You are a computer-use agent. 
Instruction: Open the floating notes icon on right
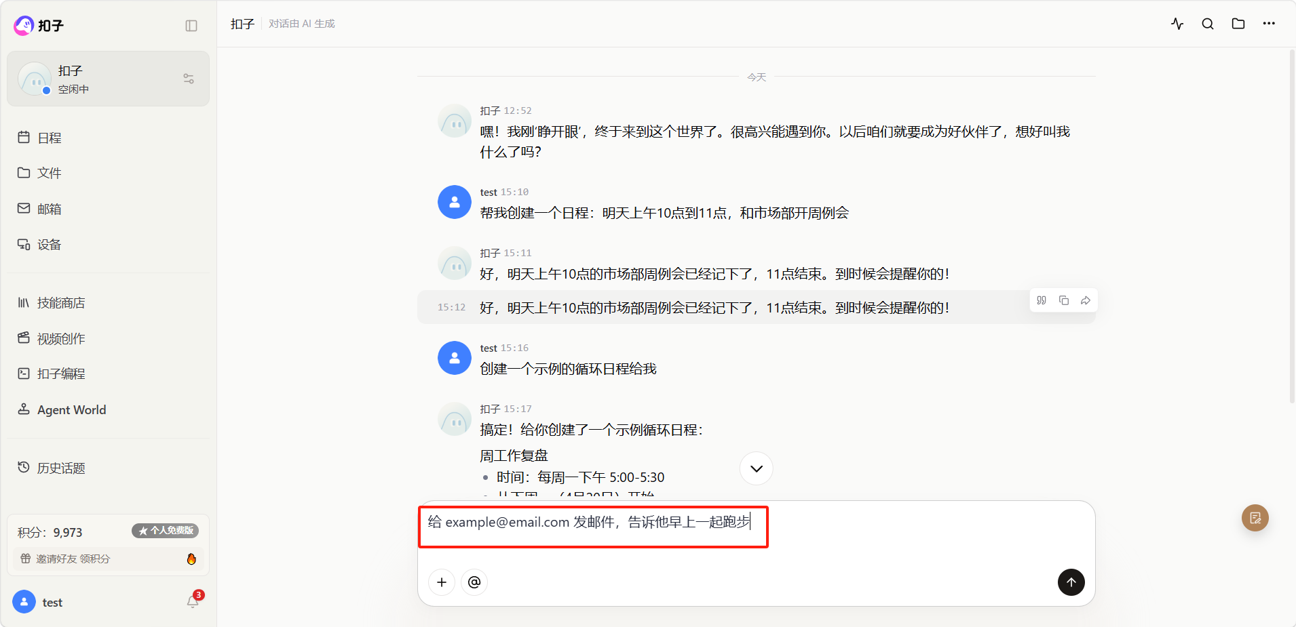coord(1255,519)
